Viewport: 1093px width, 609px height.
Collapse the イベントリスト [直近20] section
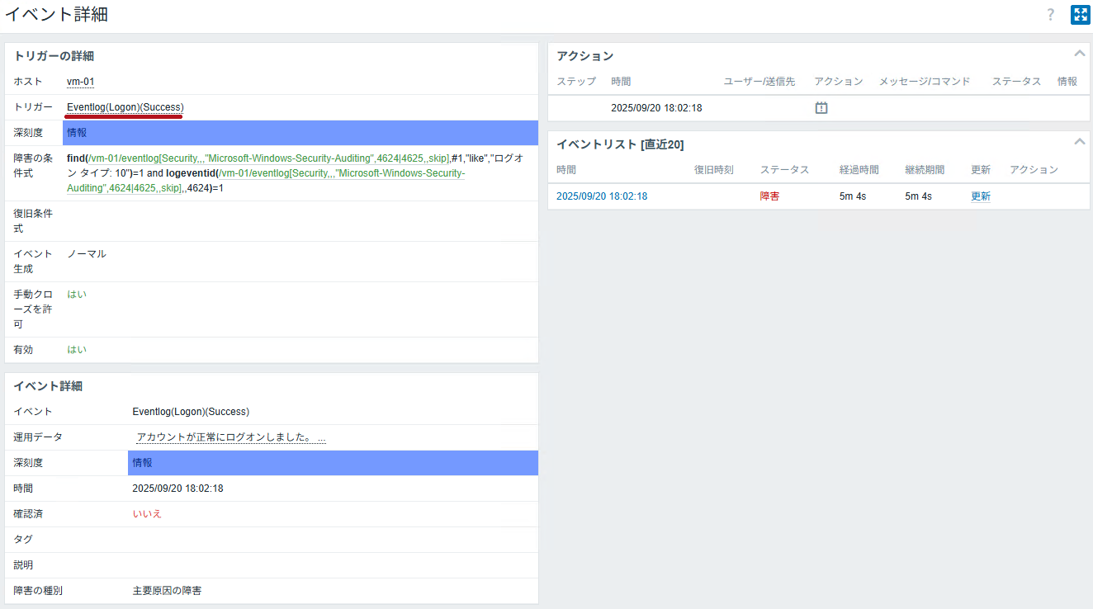tap(1079, 142)
